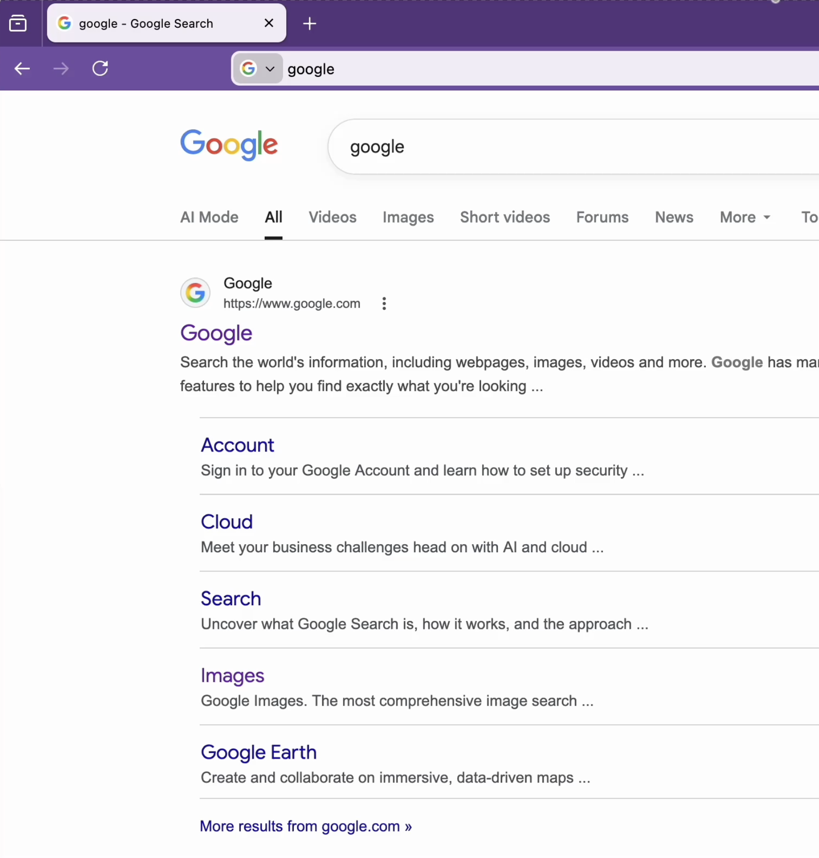This screenshot has width=819, height=858.
Task: Open the tab overview icon in title bar
Action: point(18,23)
